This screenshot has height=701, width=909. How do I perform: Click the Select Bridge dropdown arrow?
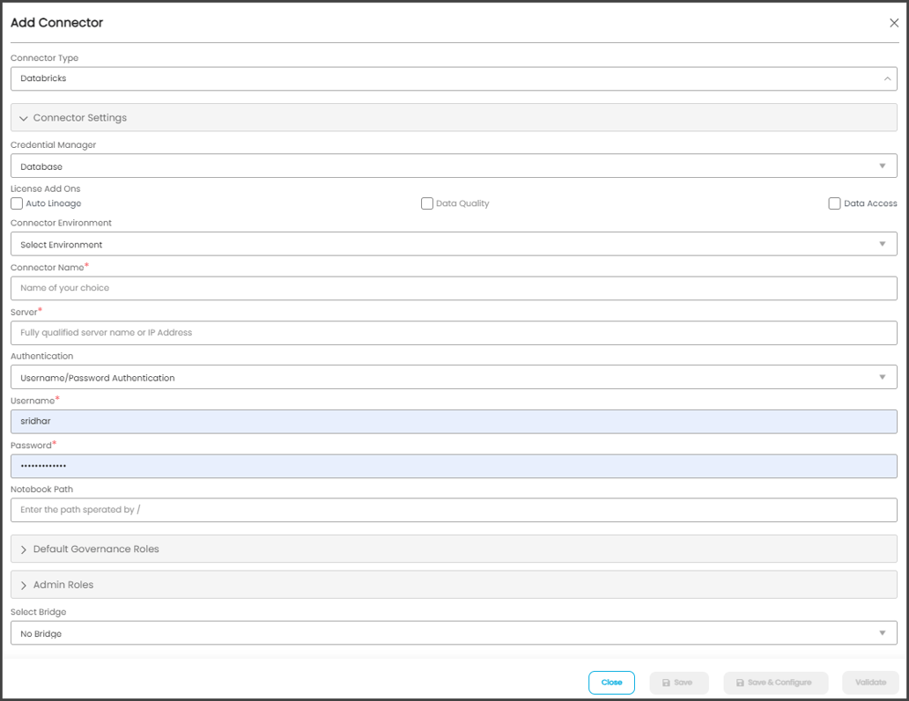(883, 632)
